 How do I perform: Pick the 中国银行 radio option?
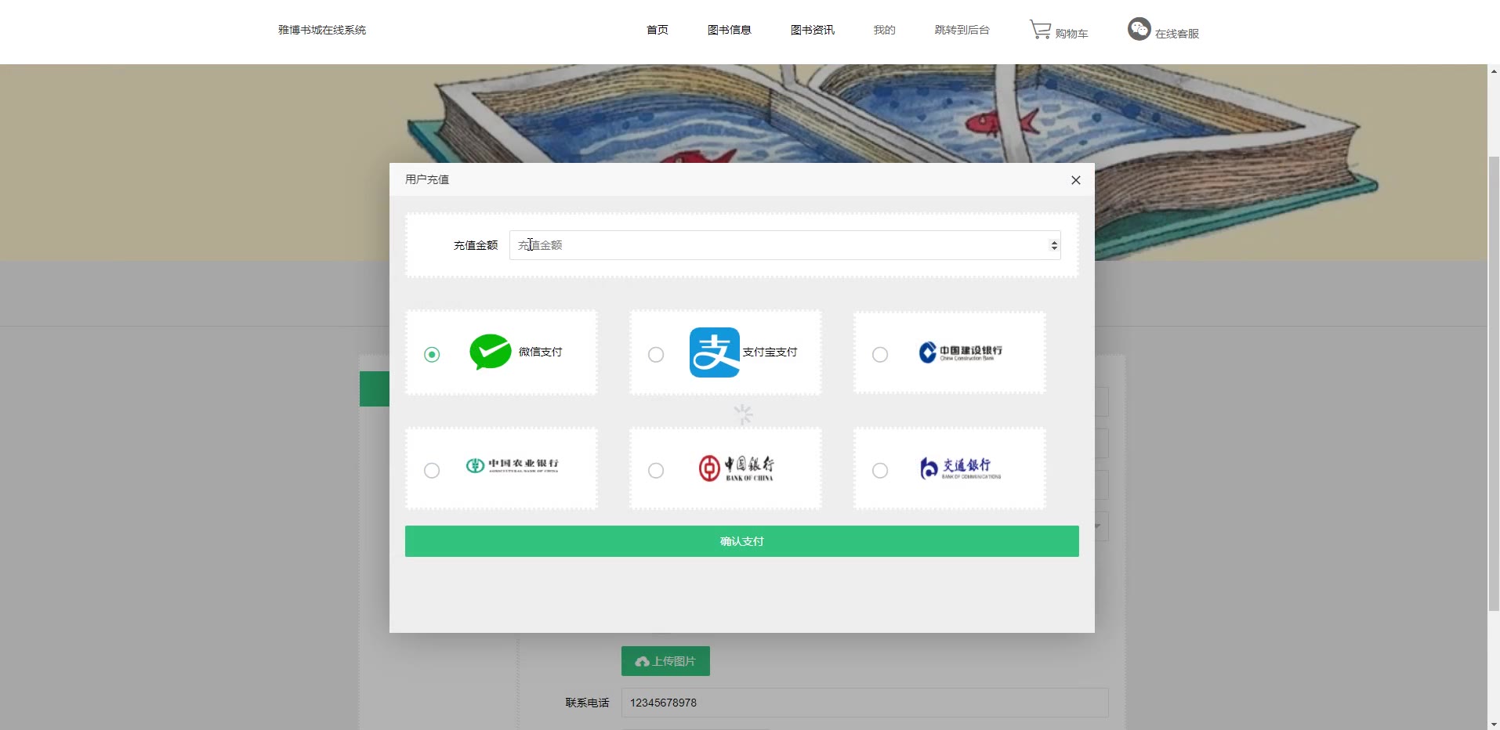pyautogui.click(x=656, y=471)
